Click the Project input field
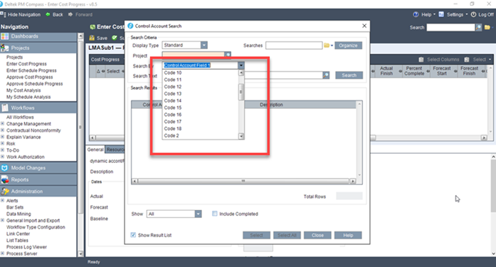Image resolution: width=496 pixels, height=267 pixels. tap(194, 54)
